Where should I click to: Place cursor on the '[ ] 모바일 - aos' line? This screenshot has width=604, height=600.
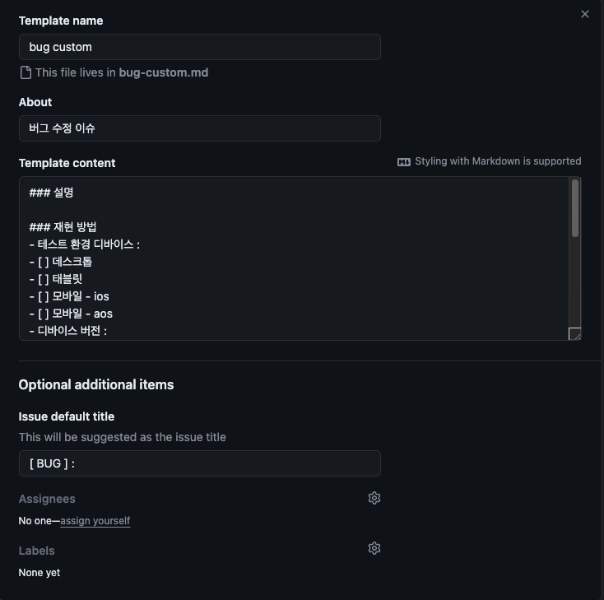[71, 314]
